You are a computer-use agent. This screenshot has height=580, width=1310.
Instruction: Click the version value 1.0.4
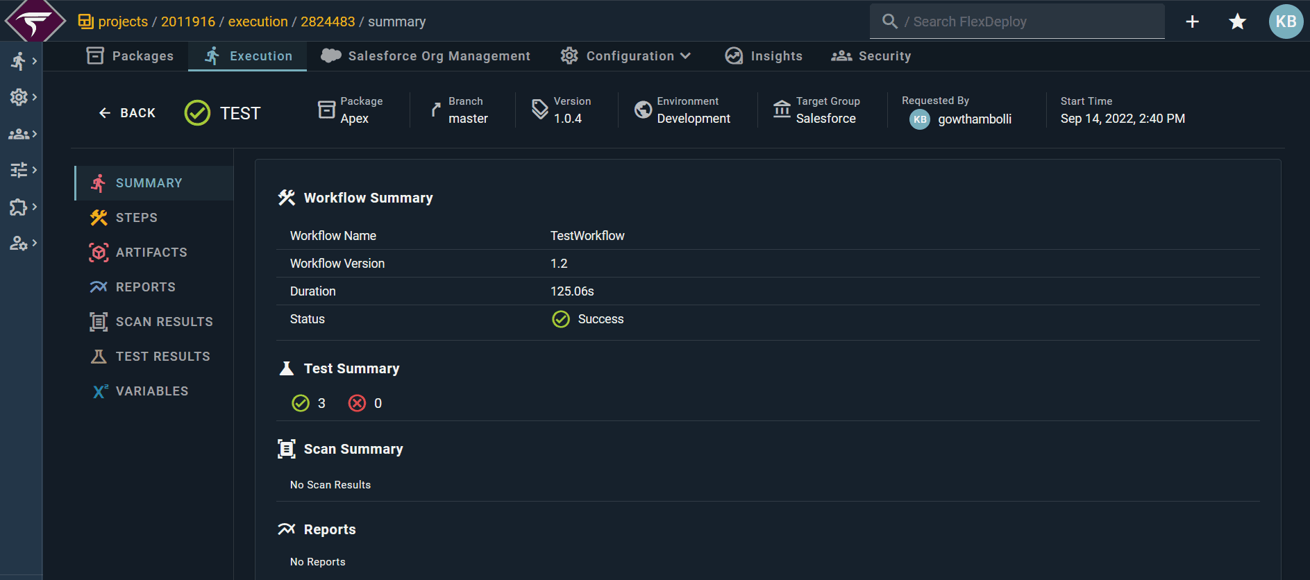pos(568,119)
